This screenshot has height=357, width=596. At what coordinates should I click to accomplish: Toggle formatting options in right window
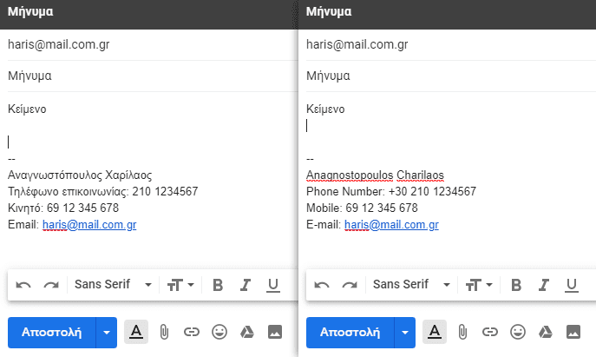tap(435, 333)
